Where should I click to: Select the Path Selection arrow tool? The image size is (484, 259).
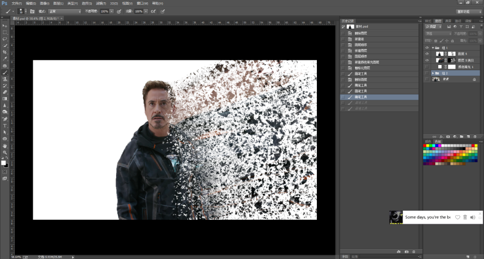[x=4, y=132]
